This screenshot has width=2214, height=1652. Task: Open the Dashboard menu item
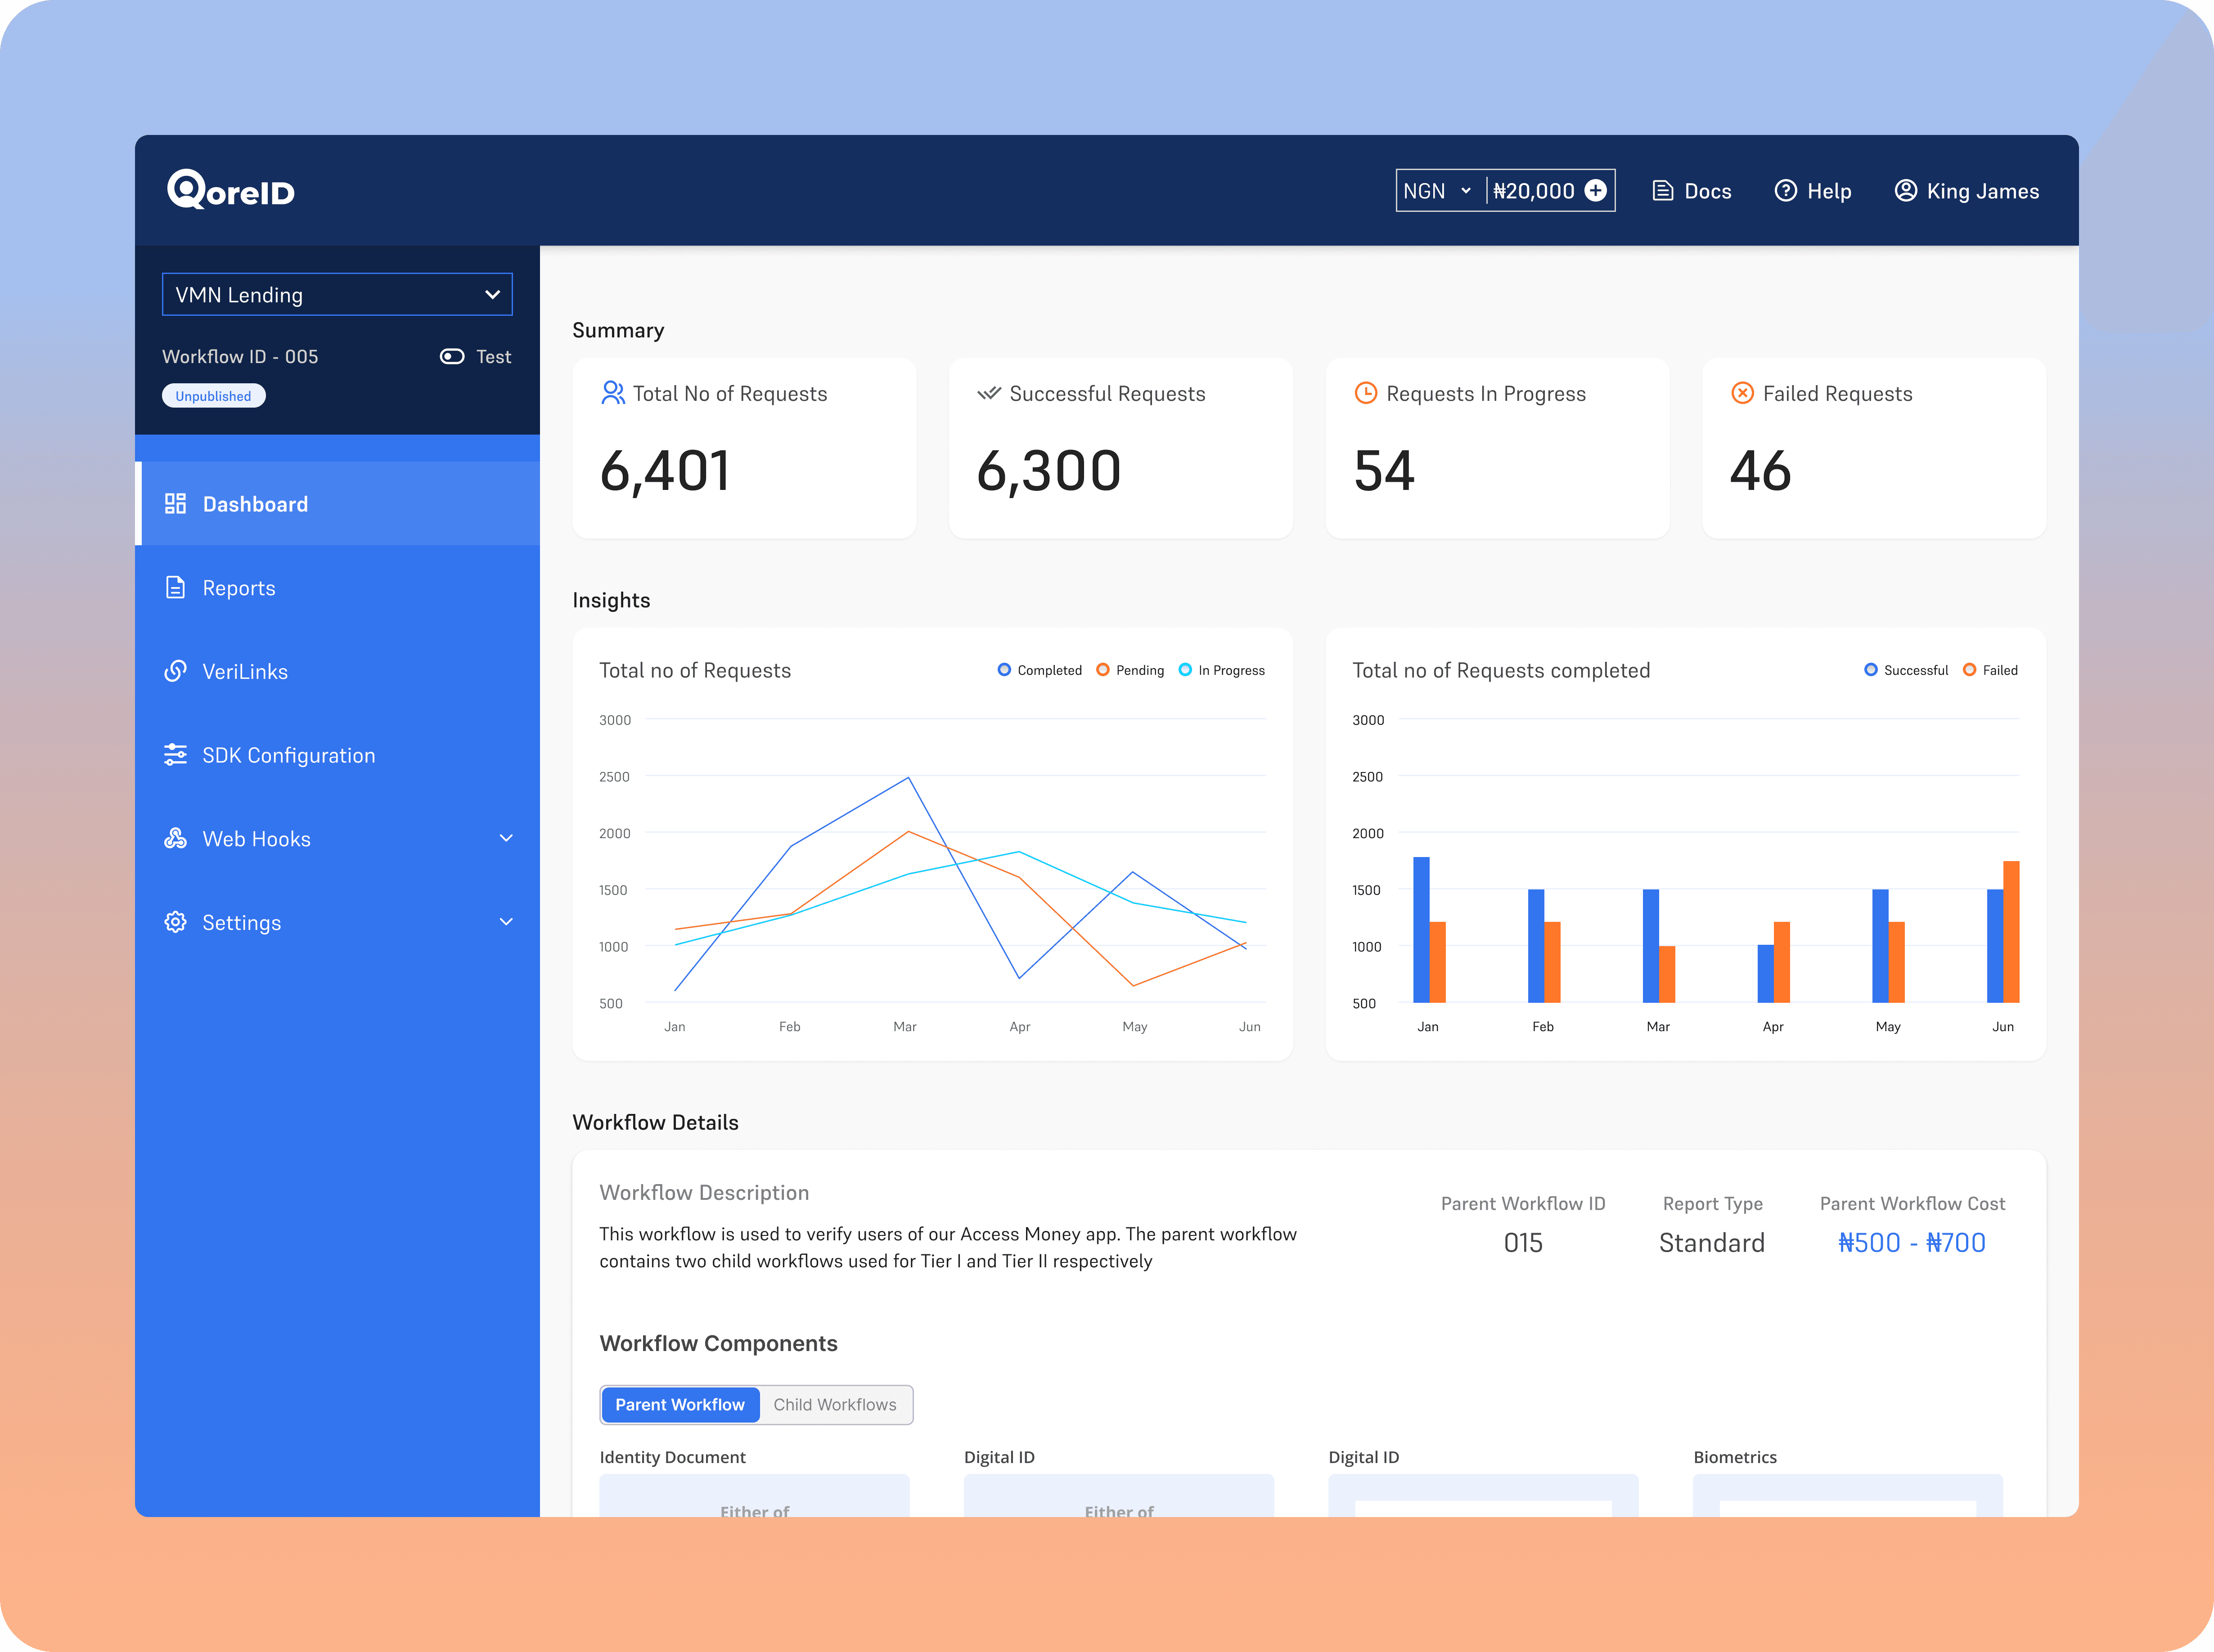255,504
